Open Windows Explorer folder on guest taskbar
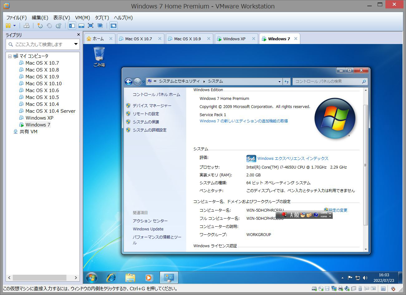The image size is (406, 295). click(x=130, y=277)
